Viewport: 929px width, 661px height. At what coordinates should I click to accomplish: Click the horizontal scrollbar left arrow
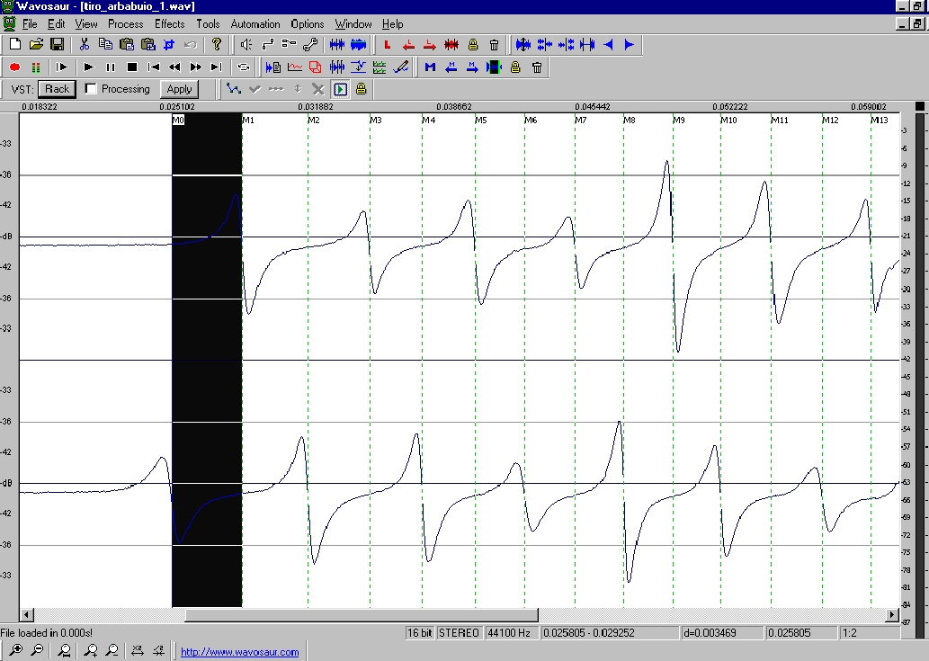click(27, 615)
